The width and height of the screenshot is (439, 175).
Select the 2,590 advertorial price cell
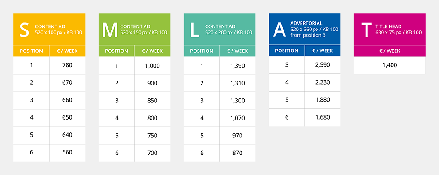(323, 65)
